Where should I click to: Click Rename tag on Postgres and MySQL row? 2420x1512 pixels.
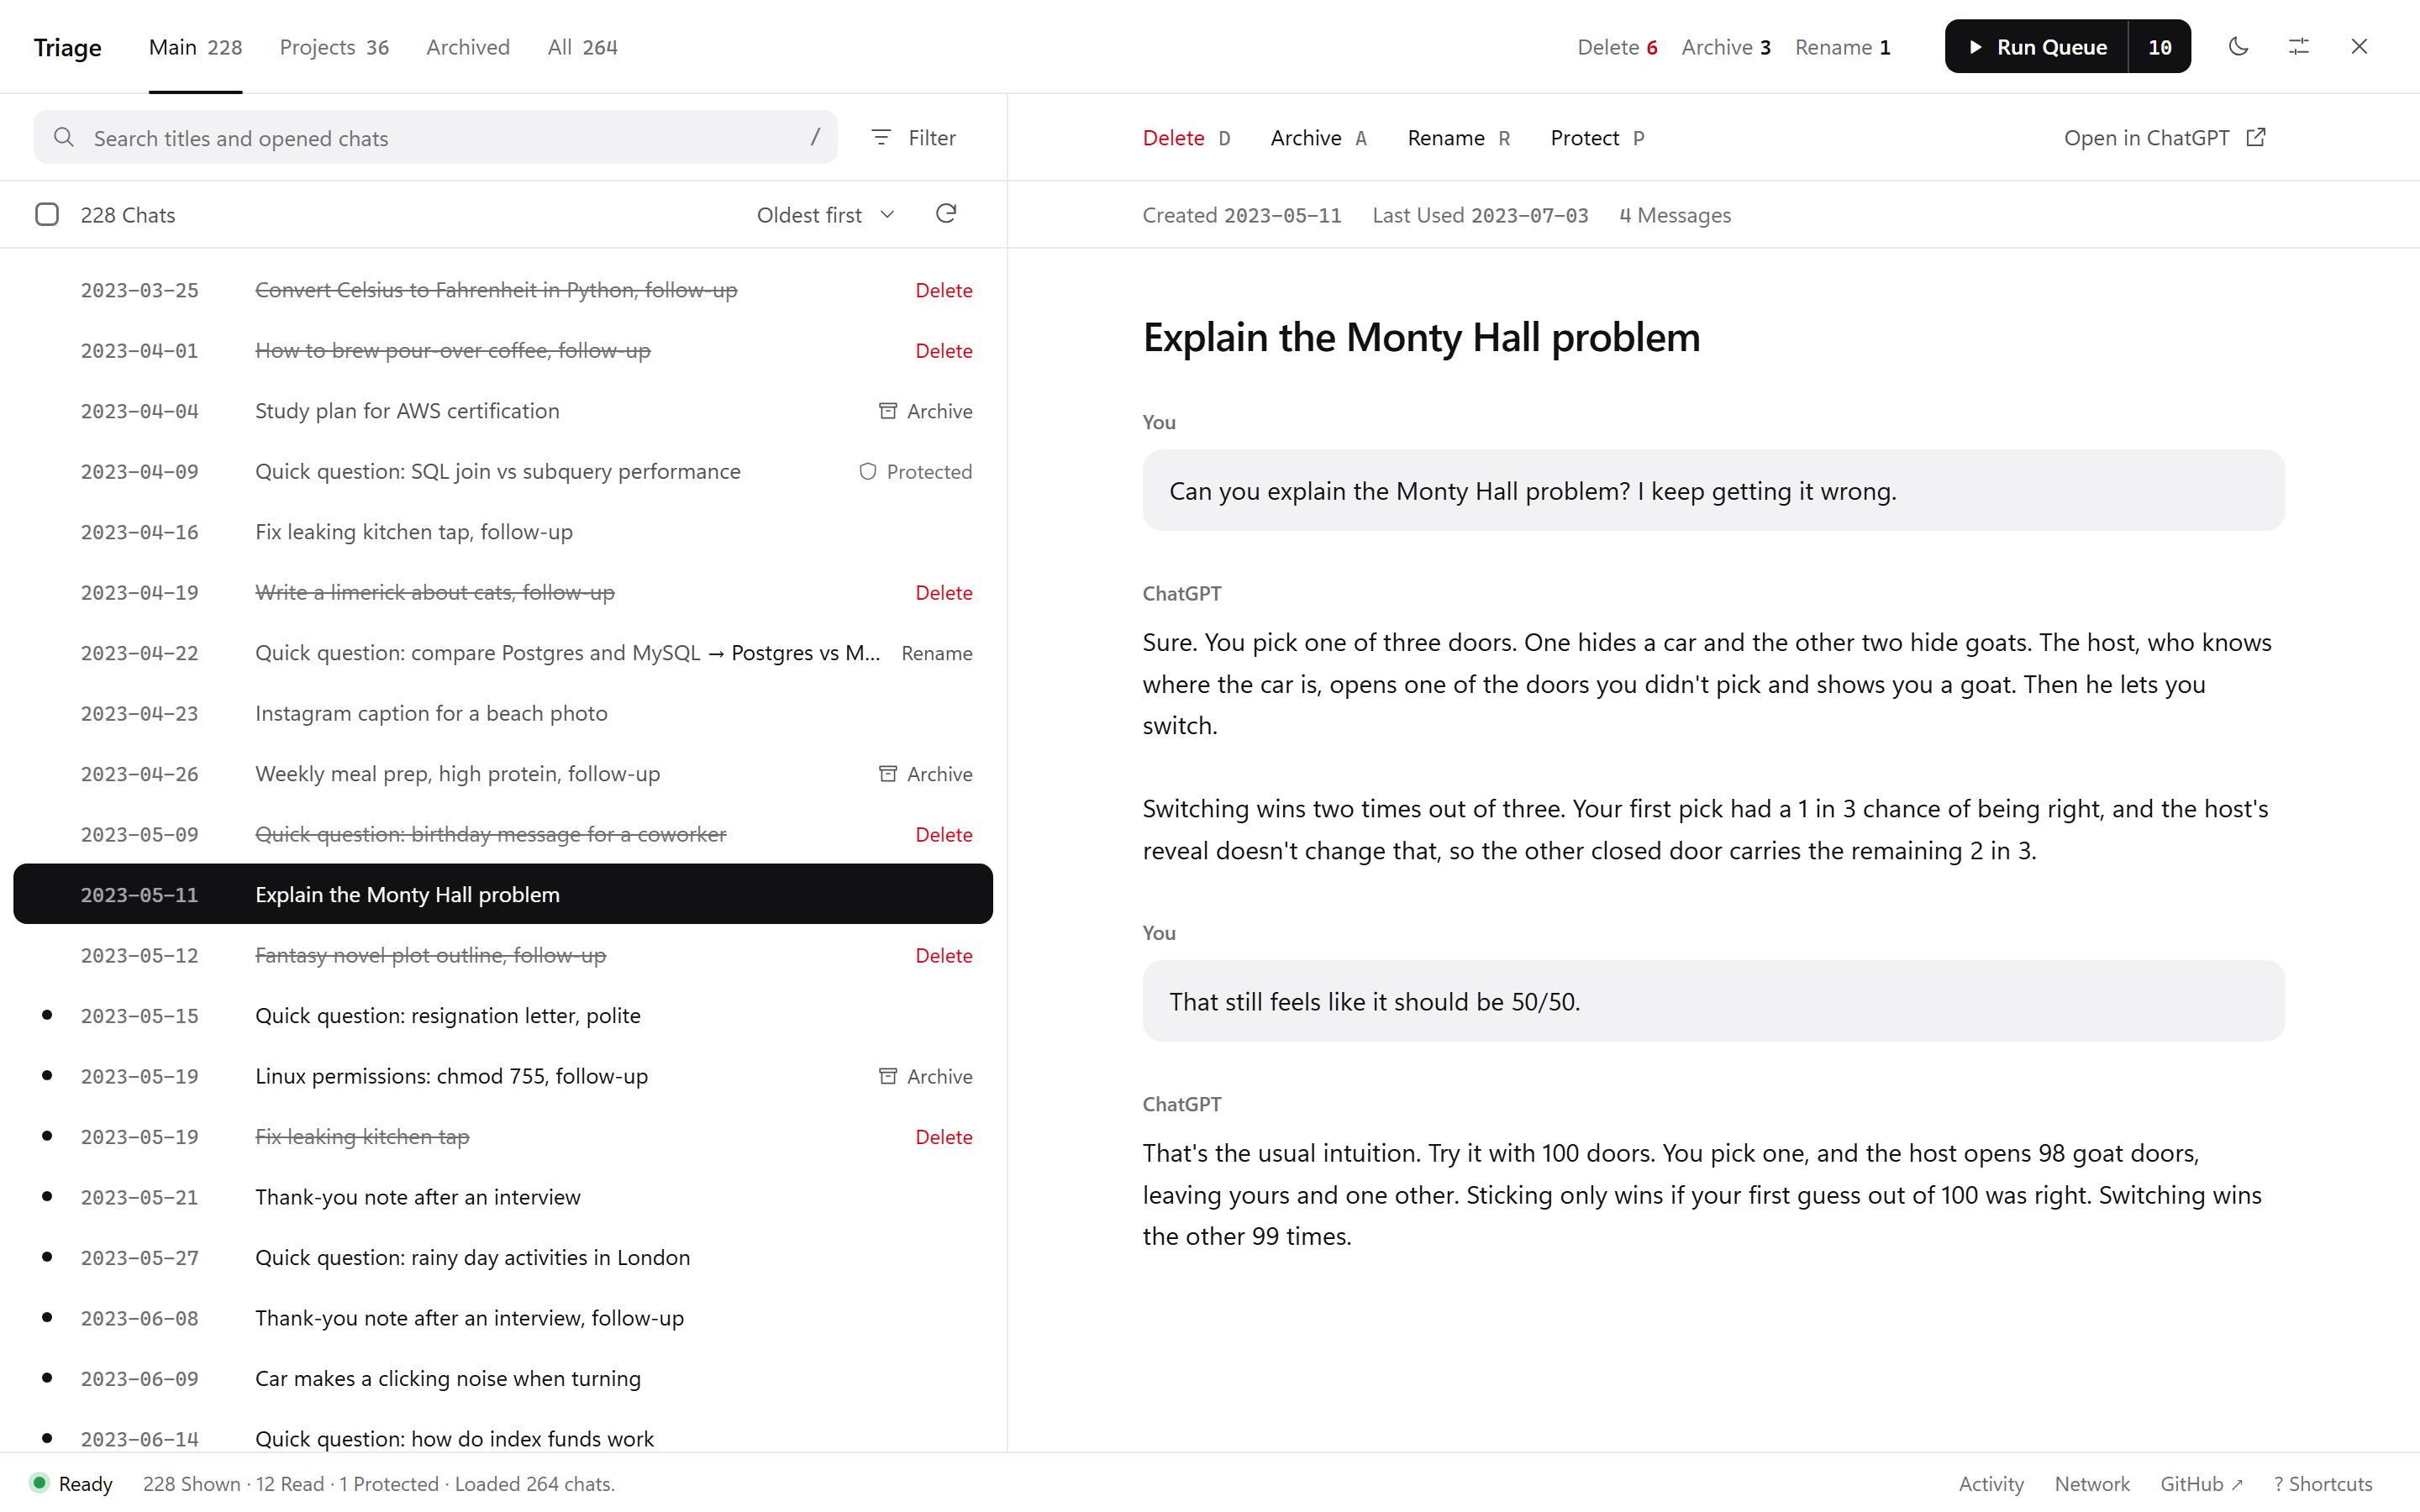pos(936,653)
